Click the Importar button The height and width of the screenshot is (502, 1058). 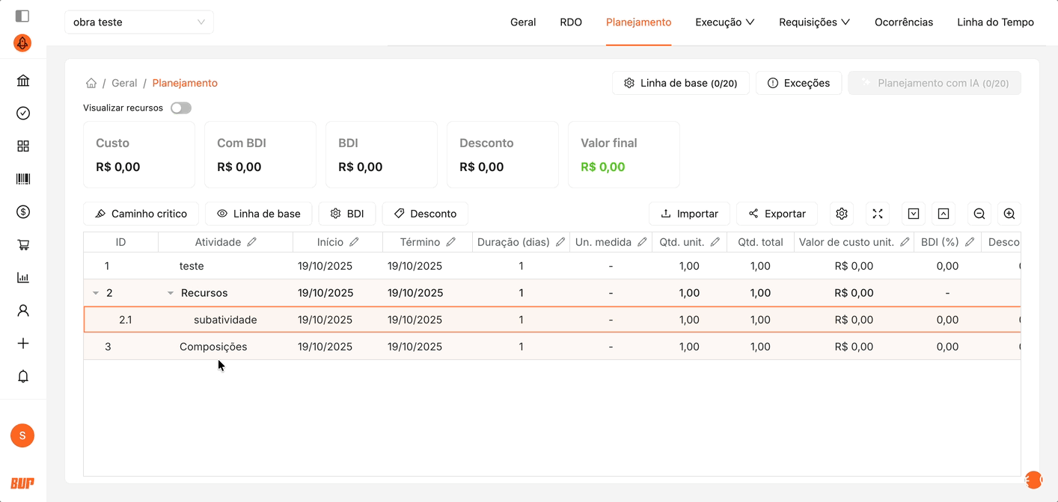(689, 214)
